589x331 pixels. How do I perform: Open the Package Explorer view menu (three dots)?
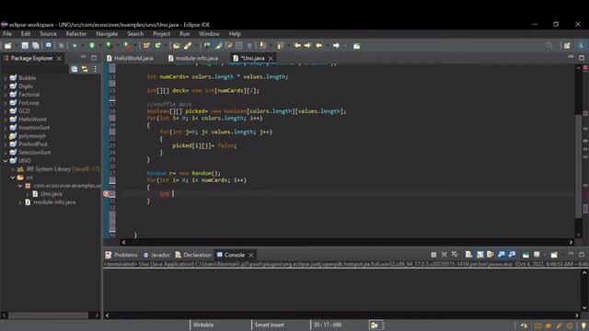(96, 69)
